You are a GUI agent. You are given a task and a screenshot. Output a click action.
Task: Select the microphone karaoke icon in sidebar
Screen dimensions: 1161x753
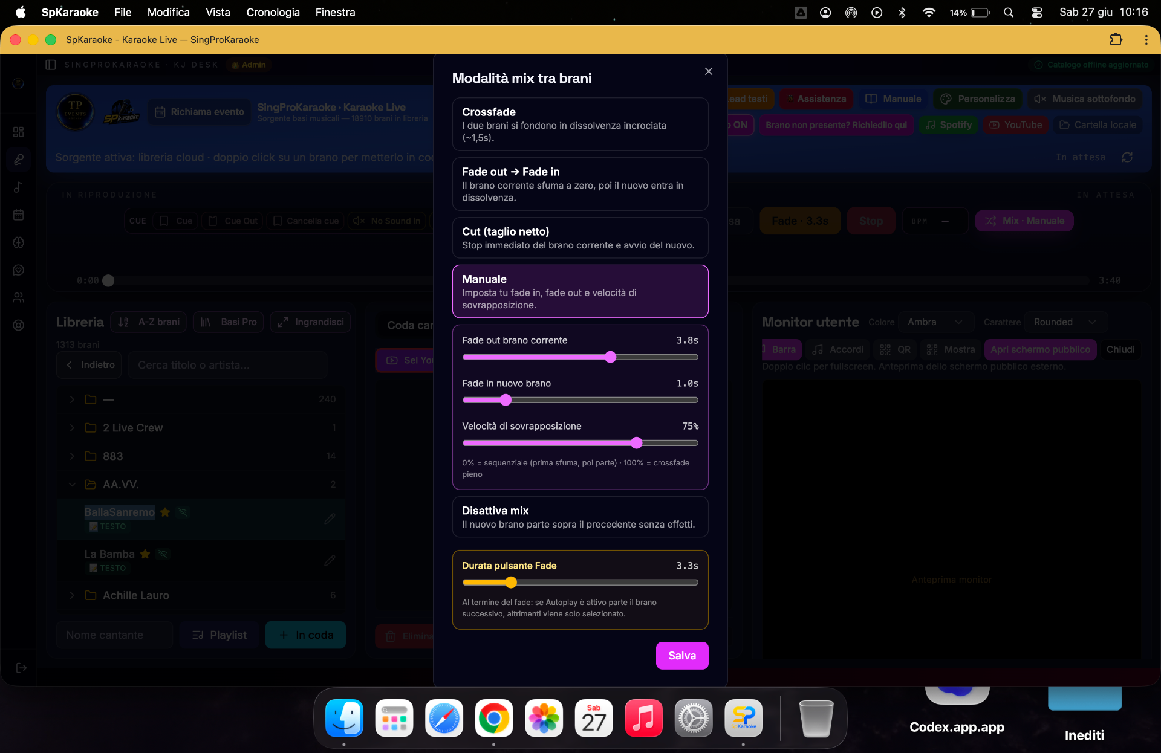pyautogui.click(x=18, y=160)
